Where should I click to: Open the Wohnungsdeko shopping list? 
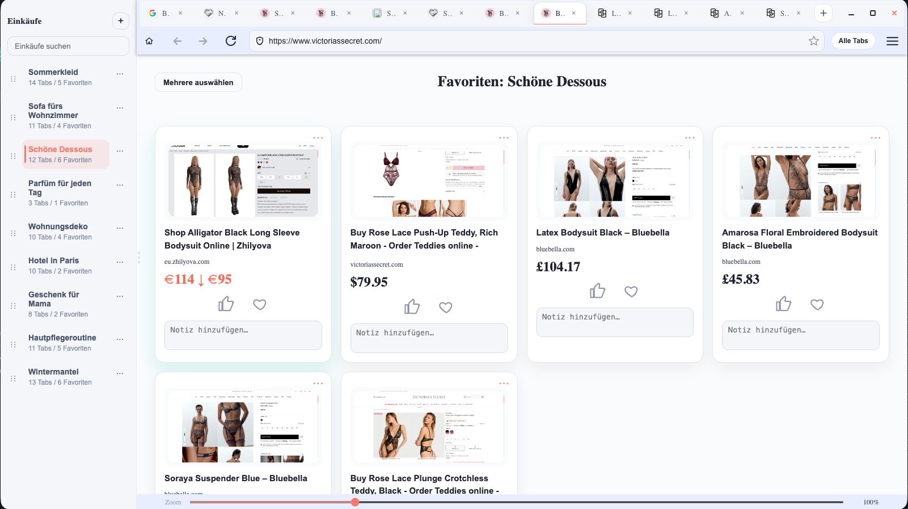66,232
